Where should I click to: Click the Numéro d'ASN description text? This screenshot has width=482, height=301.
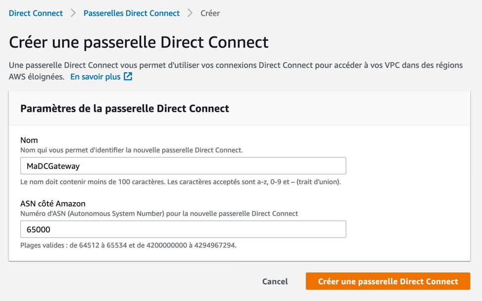coord(159,213)
